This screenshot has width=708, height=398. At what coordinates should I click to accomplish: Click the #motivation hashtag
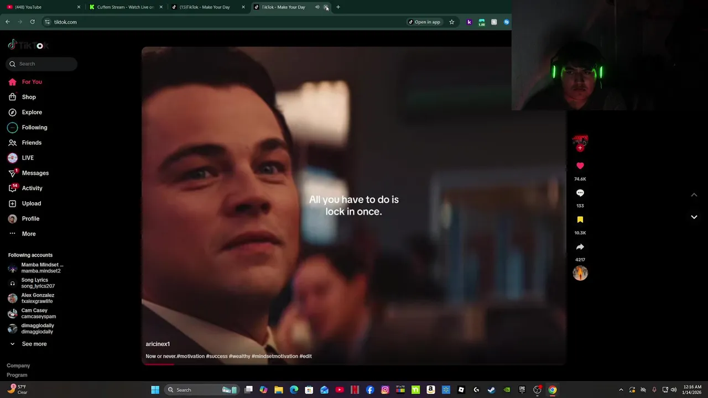(x=191, y=357)
